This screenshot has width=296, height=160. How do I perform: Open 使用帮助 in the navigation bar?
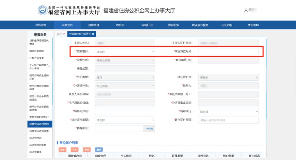pos(253,25)
